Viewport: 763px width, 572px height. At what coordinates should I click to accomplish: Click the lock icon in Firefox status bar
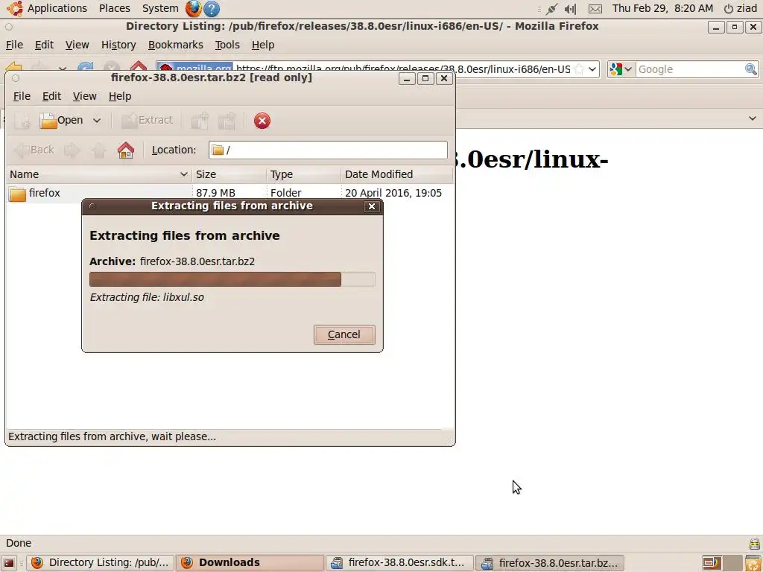point(755,543)
